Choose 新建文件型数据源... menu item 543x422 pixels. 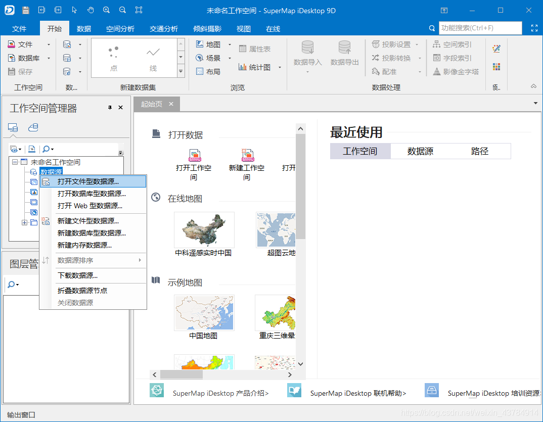point(93,221)
